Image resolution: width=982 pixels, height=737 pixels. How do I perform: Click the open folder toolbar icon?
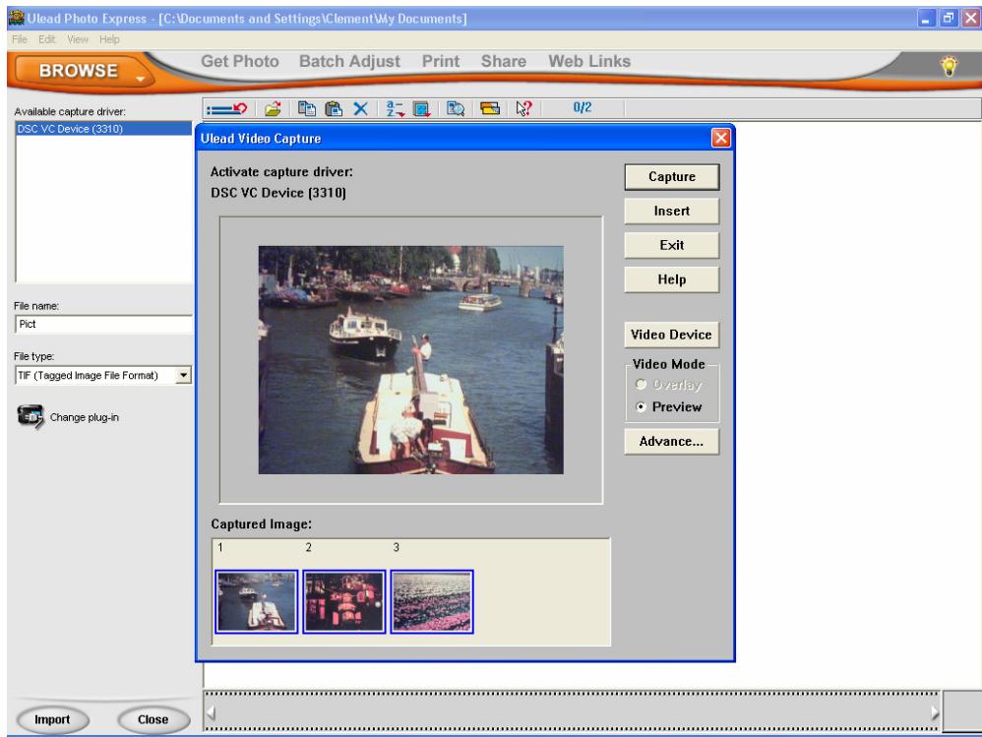click(x=273, y=109)
